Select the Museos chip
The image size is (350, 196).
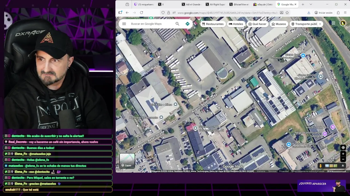click(x=278, y=24)
